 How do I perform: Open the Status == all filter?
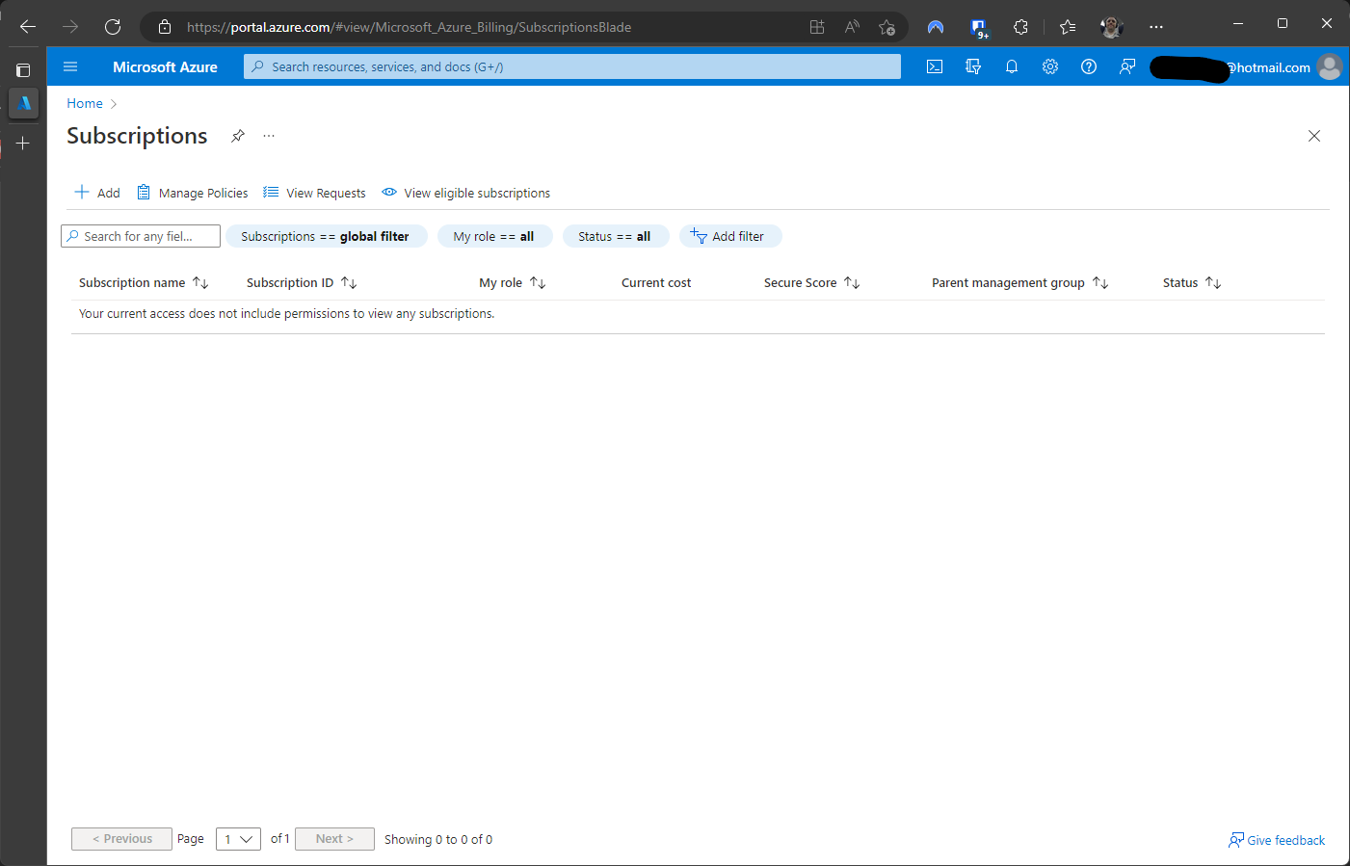coord(615,236)
